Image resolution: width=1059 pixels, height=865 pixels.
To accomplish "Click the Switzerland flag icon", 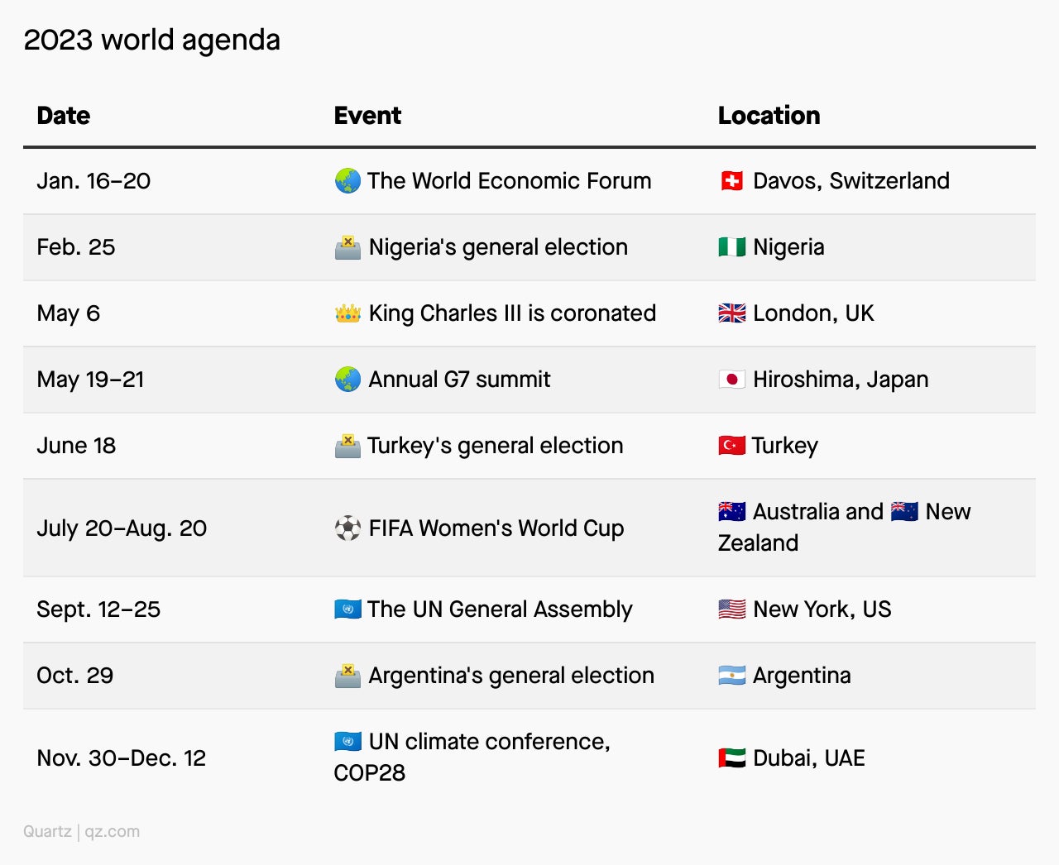I will click(x=731, y=180).
